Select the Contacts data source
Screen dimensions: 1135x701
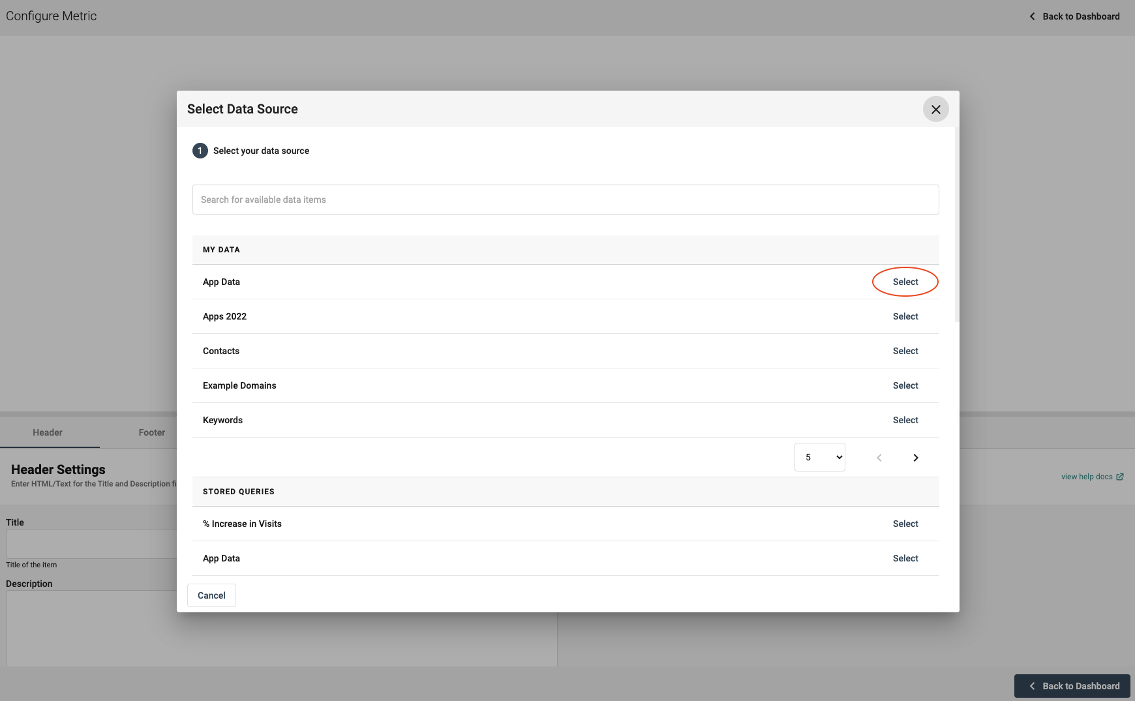[x=905, y=351]
